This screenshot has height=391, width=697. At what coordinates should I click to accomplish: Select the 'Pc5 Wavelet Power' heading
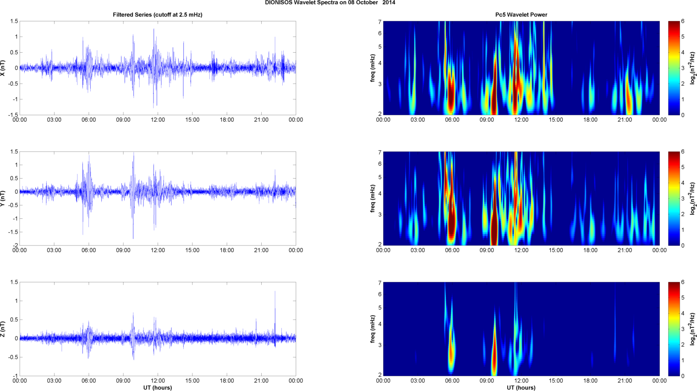521,15
